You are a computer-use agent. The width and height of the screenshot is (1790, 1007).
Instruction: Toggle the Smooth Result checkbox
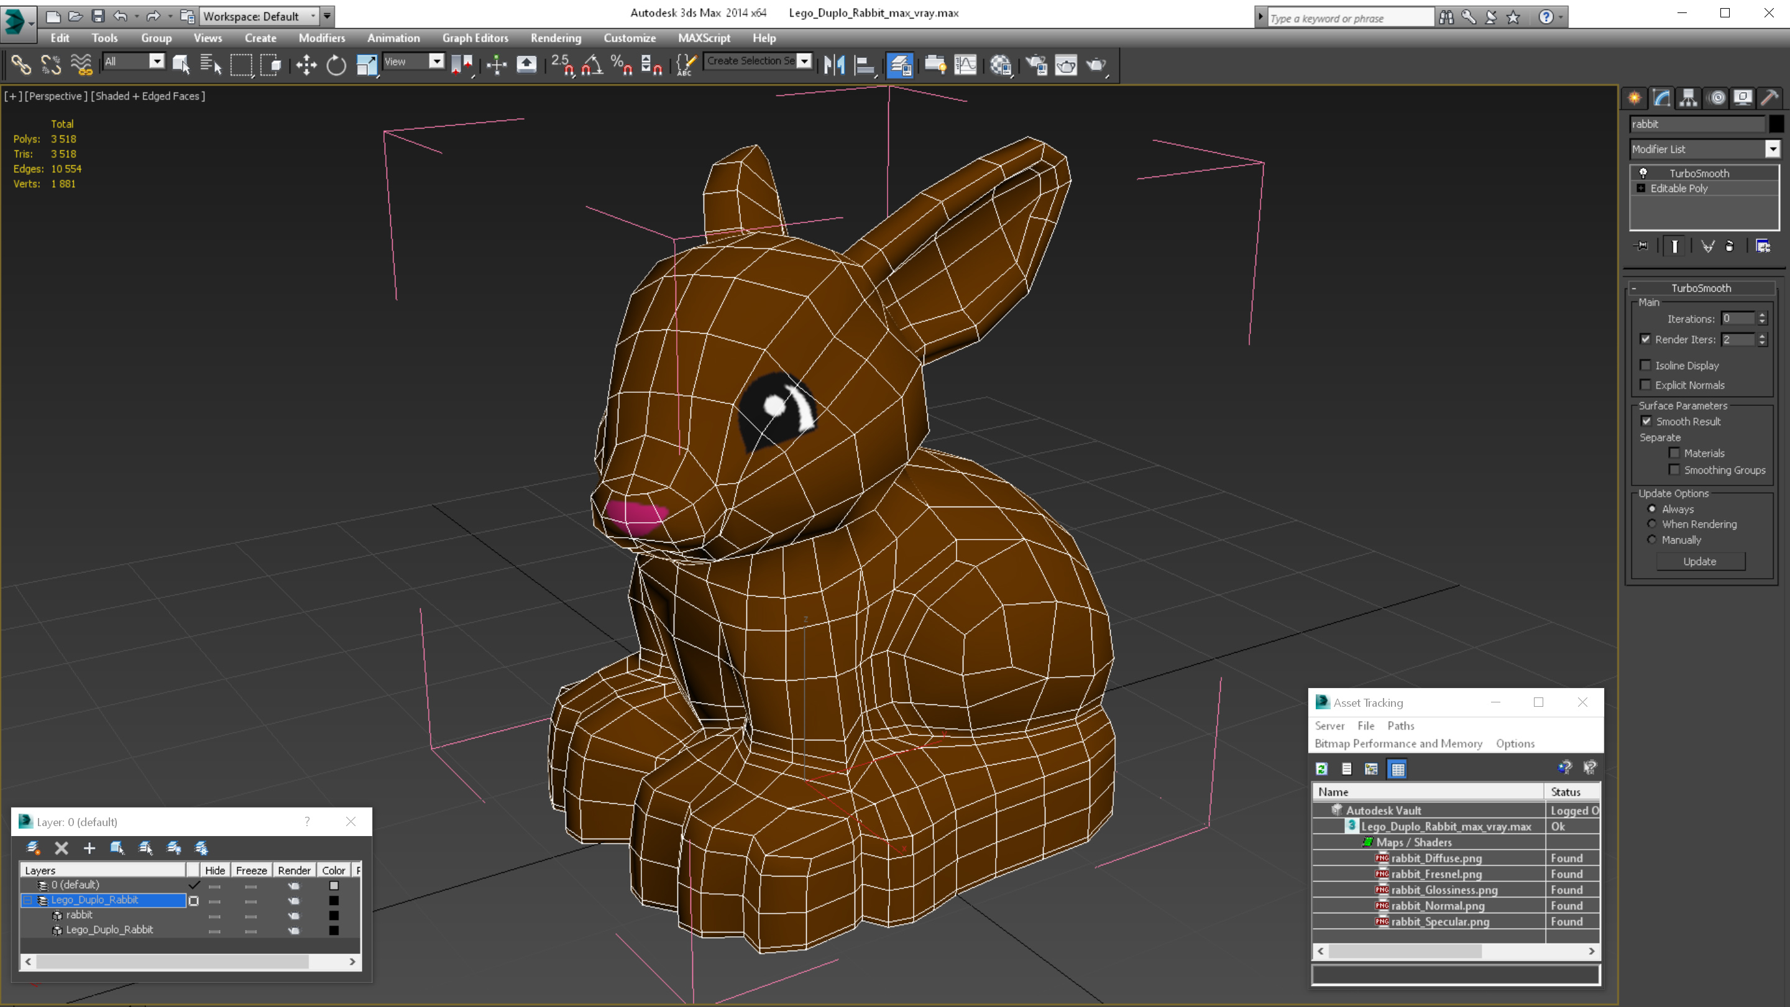point(1646,421)
